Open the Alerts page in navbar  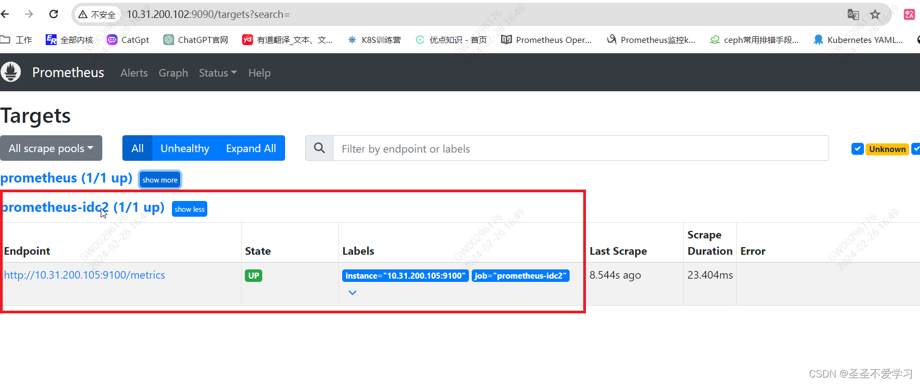tap(134, 73)
